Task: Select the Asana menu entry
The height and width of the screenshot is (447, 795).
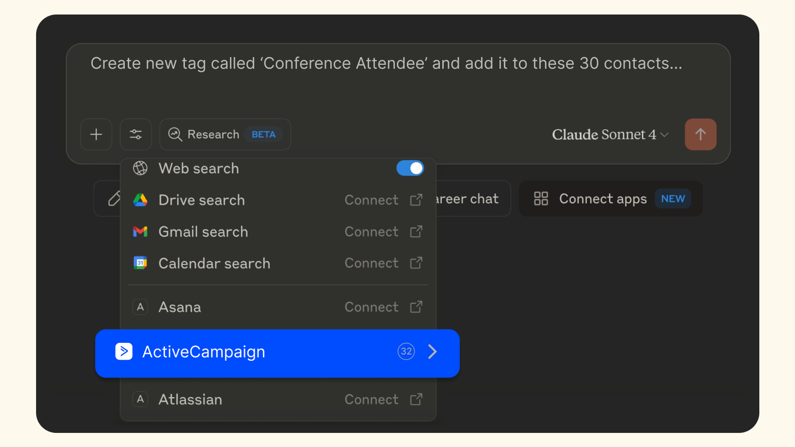Action: pos(179,307)
